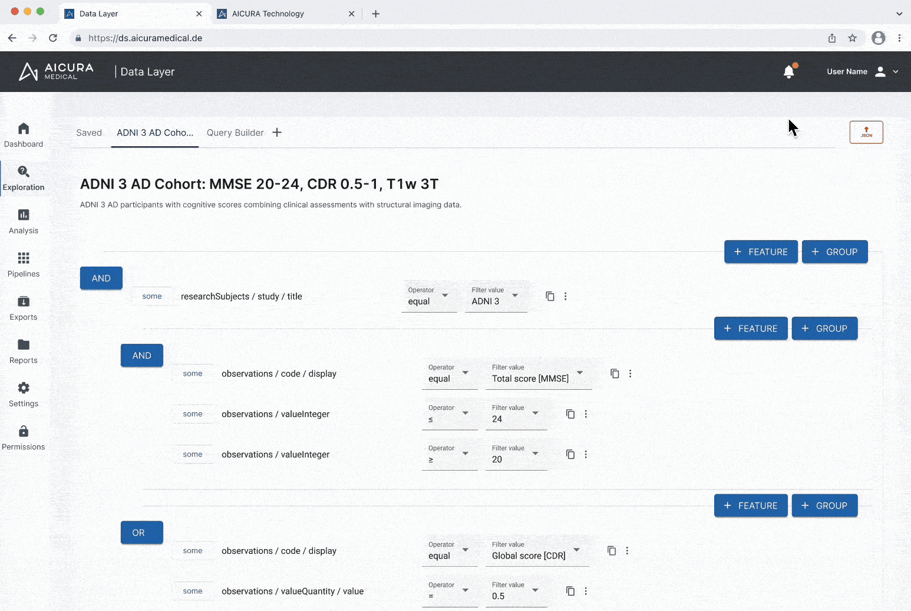Viewport: 911px width, 611px height.
Task: Toggle 'some' on Total score [MMSE] row
Action: click(193, 373)
